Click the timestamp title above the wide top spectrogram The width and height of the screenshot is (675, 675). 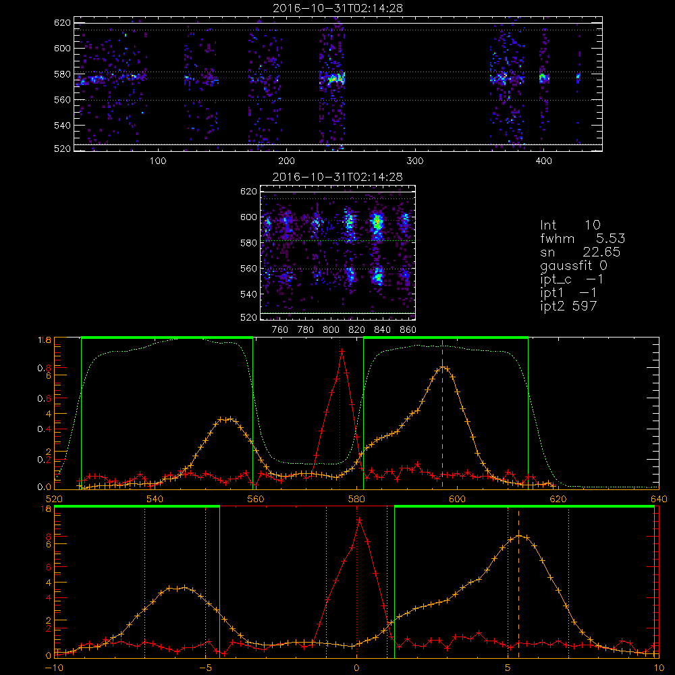(x=338, y=8)
